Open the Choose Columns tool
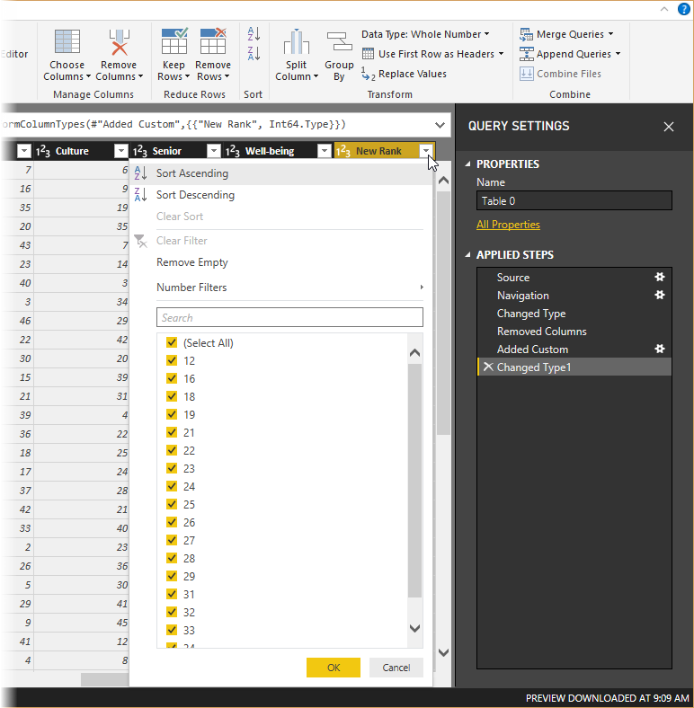The height and width of the screenshot is (708, 694). pyautogui.click(x=67, y=54)
